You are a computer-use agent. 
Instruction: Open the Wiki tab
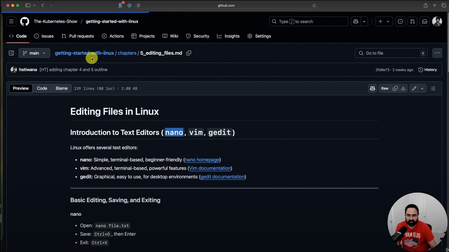(170, 36)
